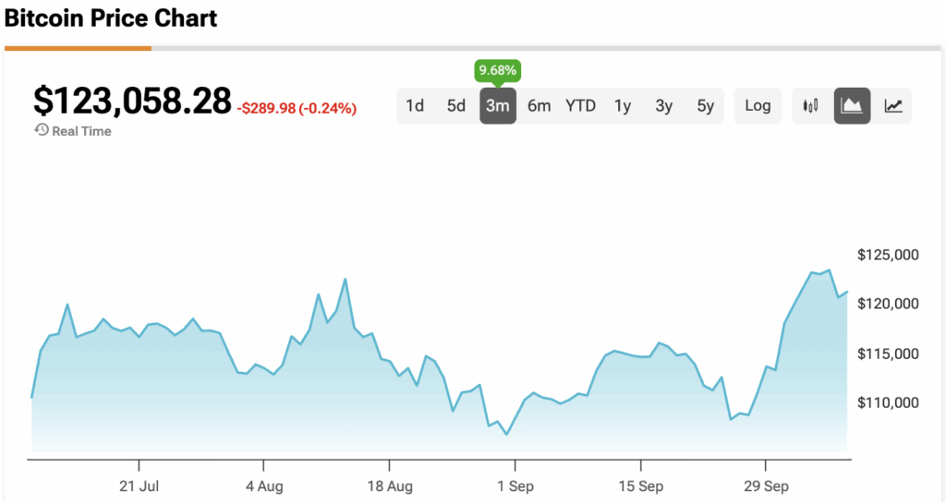Image resolution: width=946 pixels, height=502 pixels.
Task: Select the 3m time range
Action: pyautogui.click(x=497, y=106)
